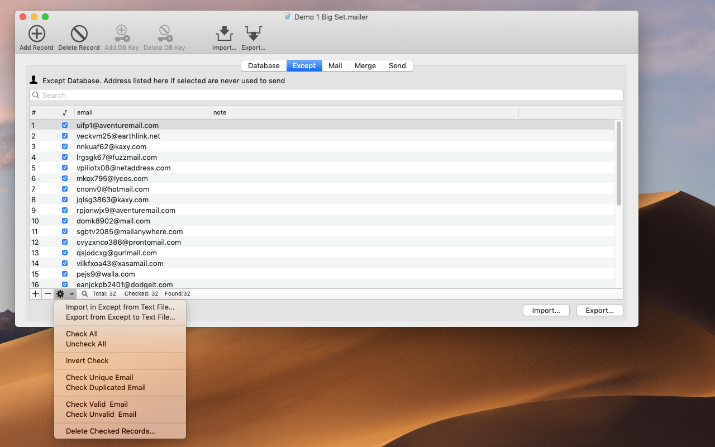Click the Delete Record toolbar icon
This screenshot has height=447, width=715.
pos(79,34)
